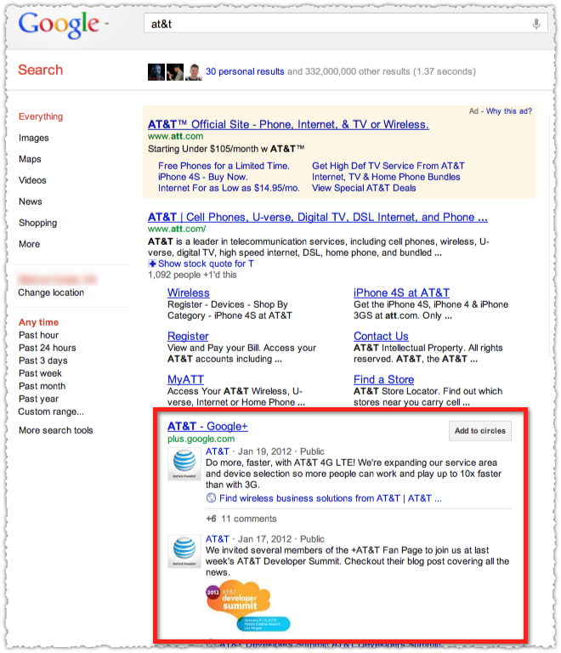Focus the search box containing at&t
The height and width of the screenshot is (653, 561).
(345, 24)
